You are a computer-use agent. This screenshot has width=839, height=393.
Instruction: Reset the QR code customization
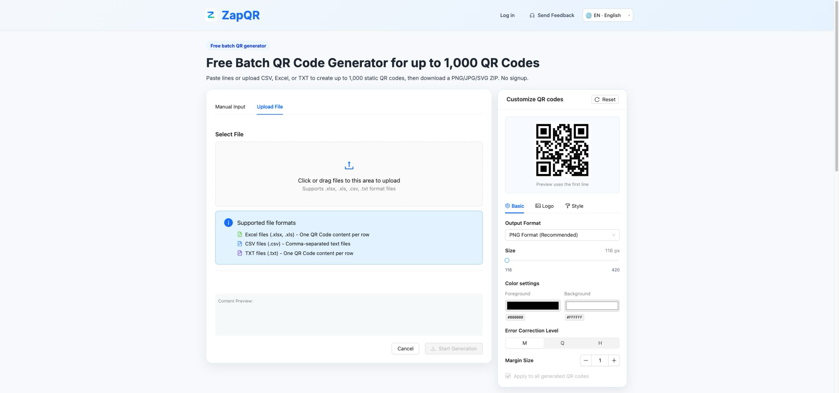(605, 99)
